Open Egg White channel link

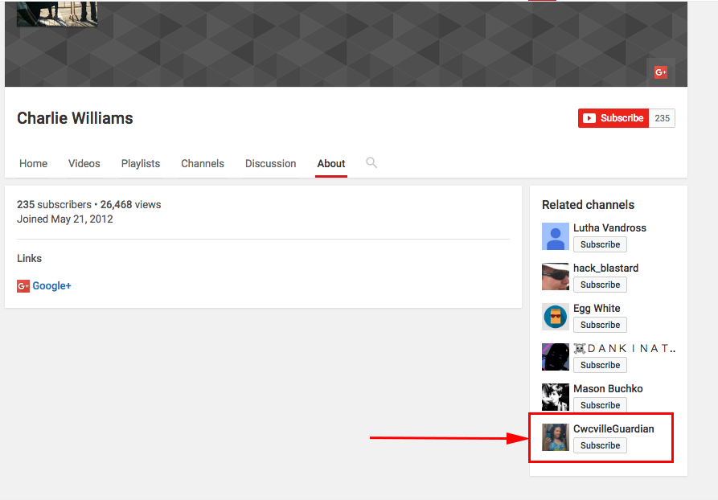tap(597, 308)
